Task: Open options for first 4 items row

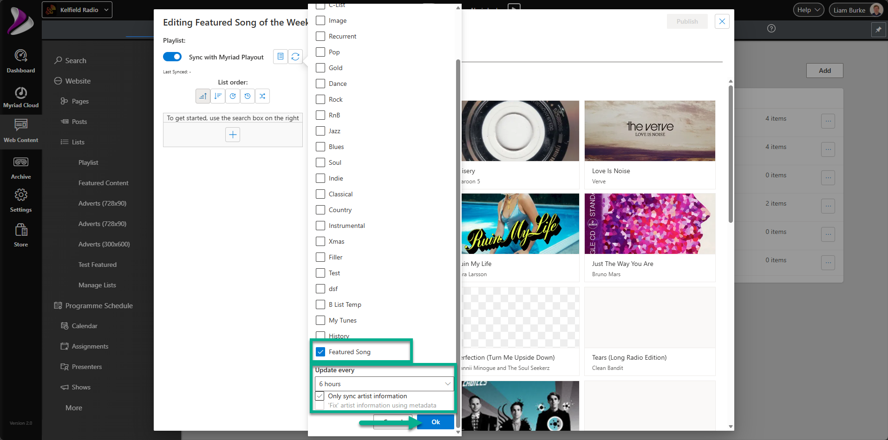Action: 828,121
